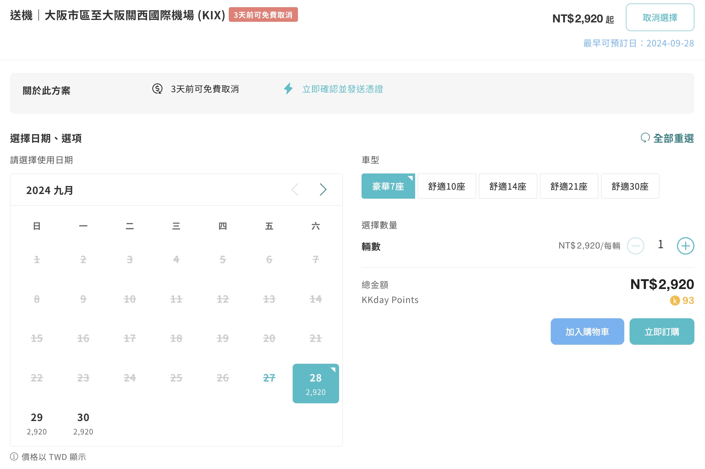Click the lightning instant confirmation icon
The height and width of the screenshot is (469, 705).
point(288,89)
